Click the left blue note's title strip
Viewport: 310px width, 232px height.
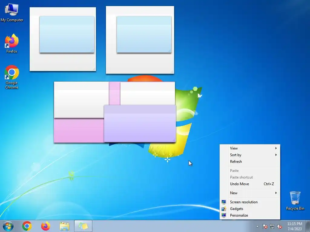click(x=67, y=21)
